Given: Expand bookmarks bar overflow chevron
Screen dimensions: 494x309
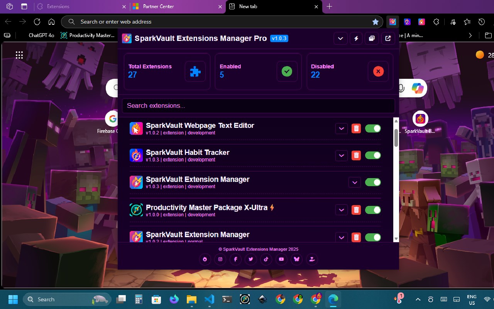Looking at the screenshot, I should [x=470, y=35].
